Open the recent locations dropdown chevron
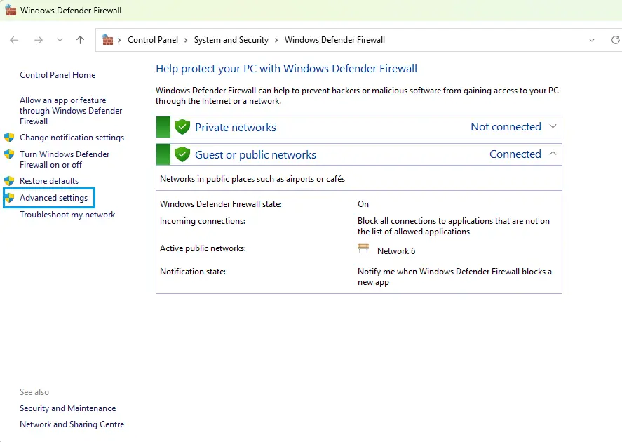The width and height of the screenshot is (622, 442). pos(60,40)
